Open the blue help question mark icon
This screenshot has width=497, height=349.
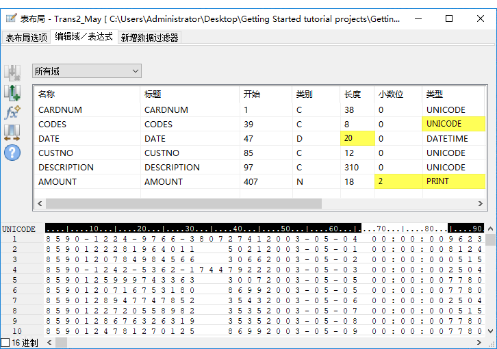pyautogui.click(x=12, y=153)
